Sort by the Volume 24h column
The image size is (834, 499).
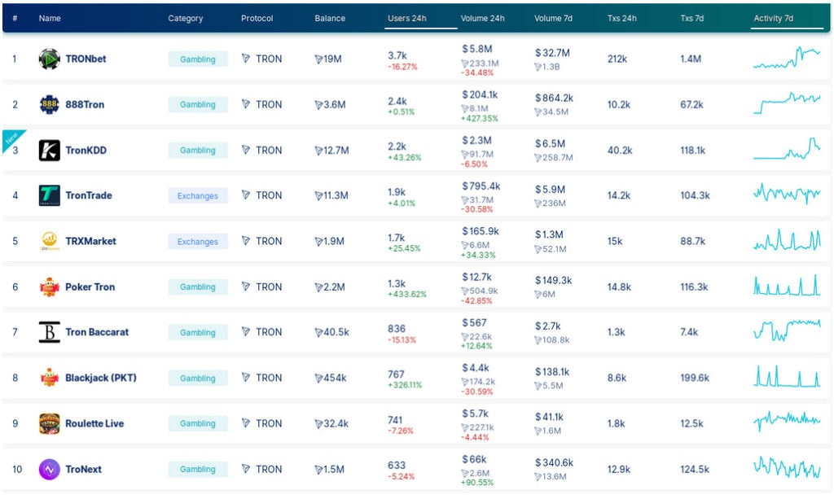click(x=484, y=18)
